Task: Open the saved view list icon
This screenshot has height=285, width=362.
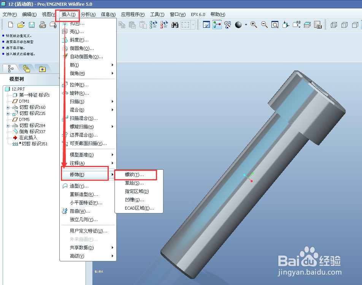Action: 297,24
